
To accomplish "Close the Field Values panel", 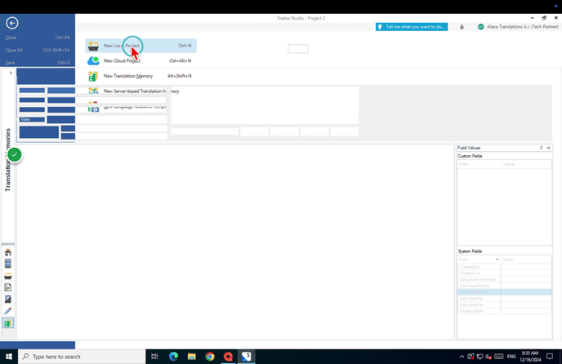I will pyautogui.click(x=548, y=148).
